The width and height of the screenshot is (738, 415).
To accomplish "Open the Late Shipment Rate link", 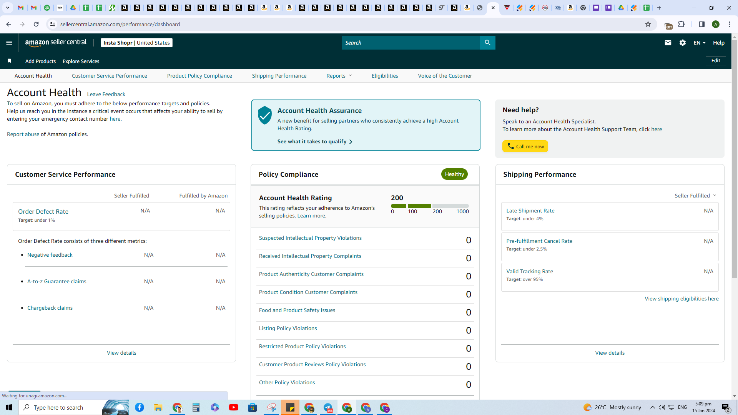I will 530,211.
